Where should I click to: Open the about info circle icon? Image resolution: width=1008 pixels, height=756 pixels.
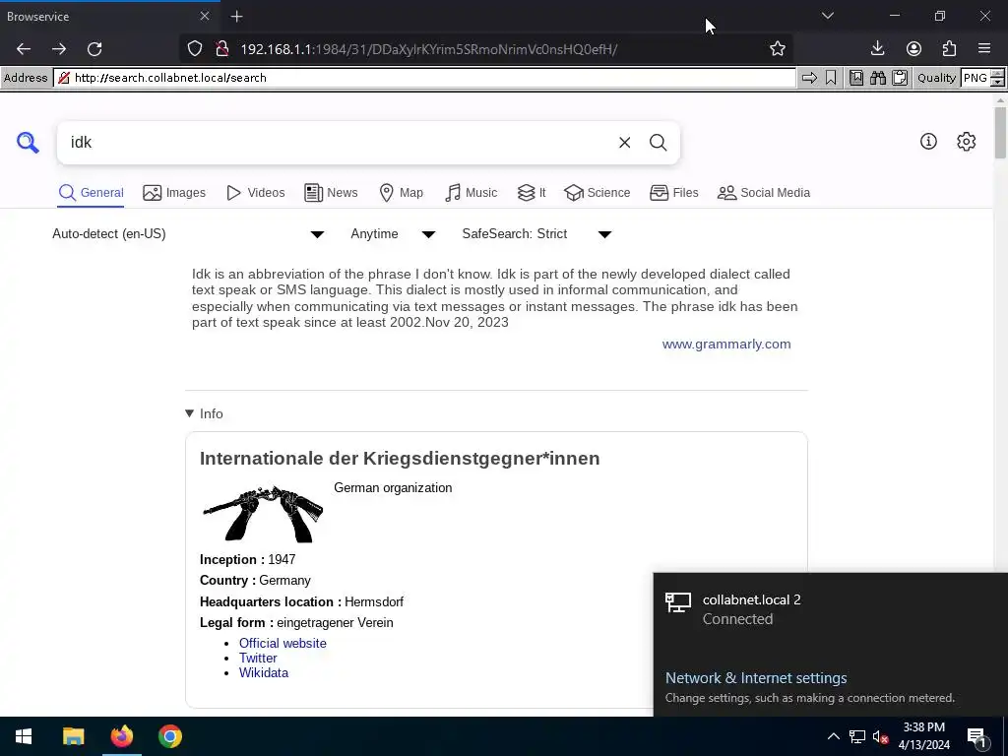(x=928, y=142)
